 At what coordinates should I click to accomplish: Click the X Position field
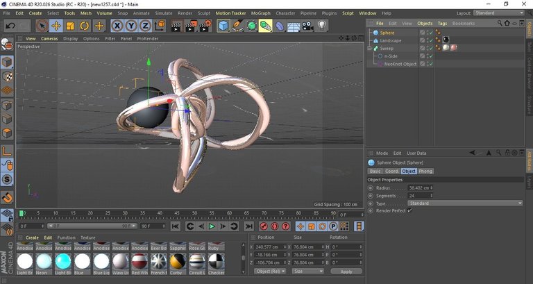coord(268,247)
